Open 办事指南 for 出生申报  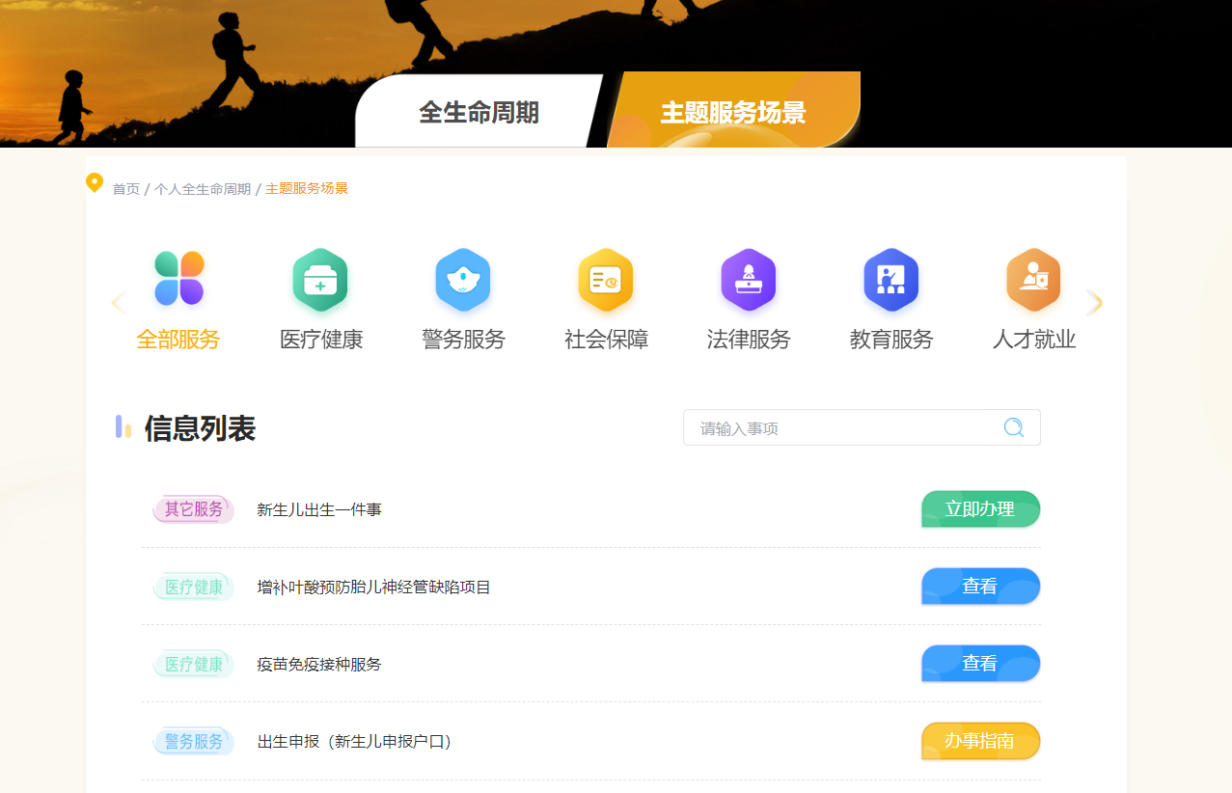click(980, 741)
